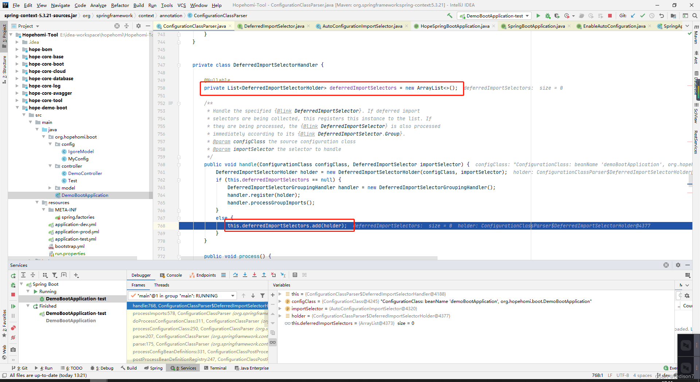
Task: Click Run to Cursor icon
Action: tap(283, 275)
